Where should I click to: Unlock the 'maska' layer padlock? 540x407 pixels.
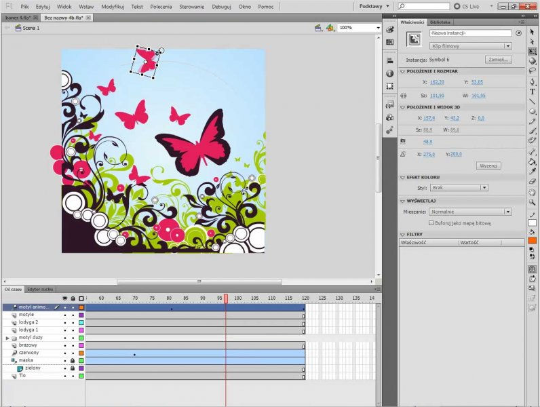pos(73,360)
